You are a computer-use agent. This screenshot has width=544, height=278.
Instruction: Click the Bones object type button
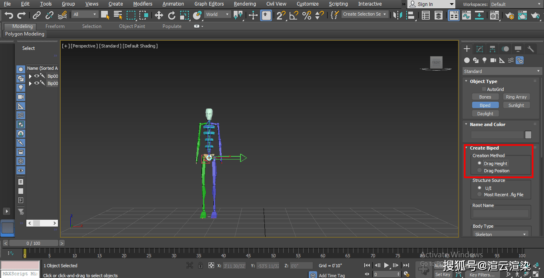[x=485, y=97]
